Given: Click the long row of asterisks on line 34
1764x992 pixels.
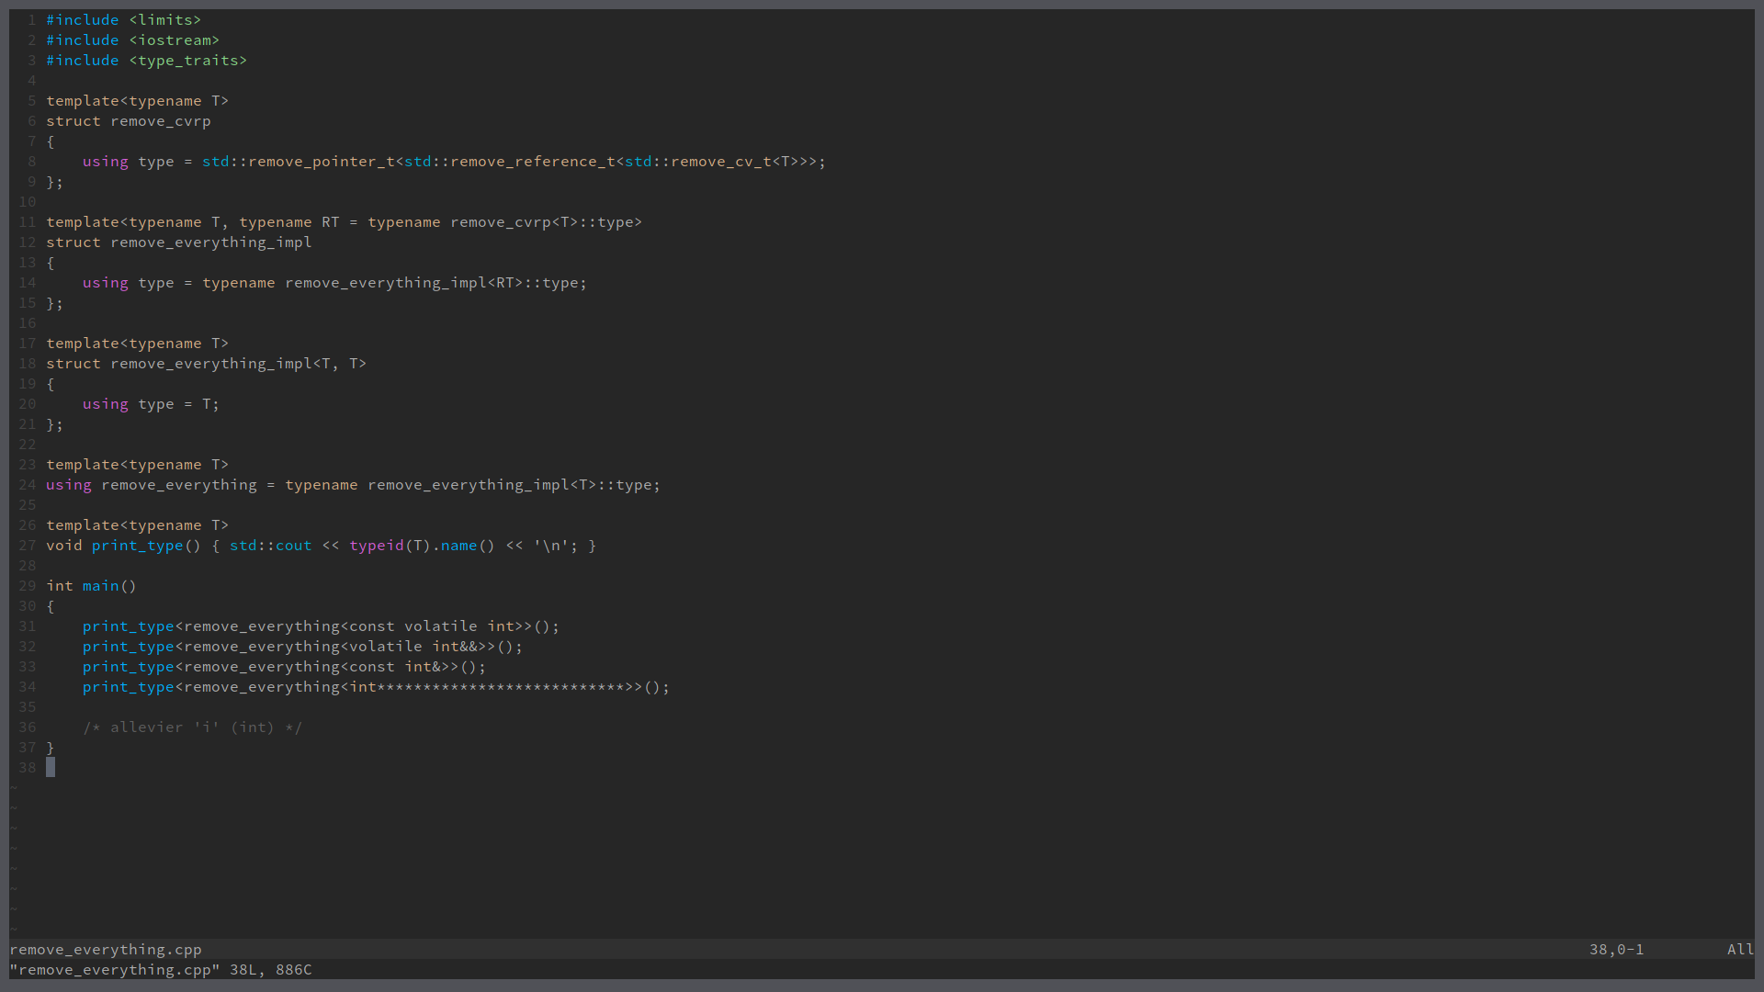Looking at the screenshot, I should pos(501,687).
